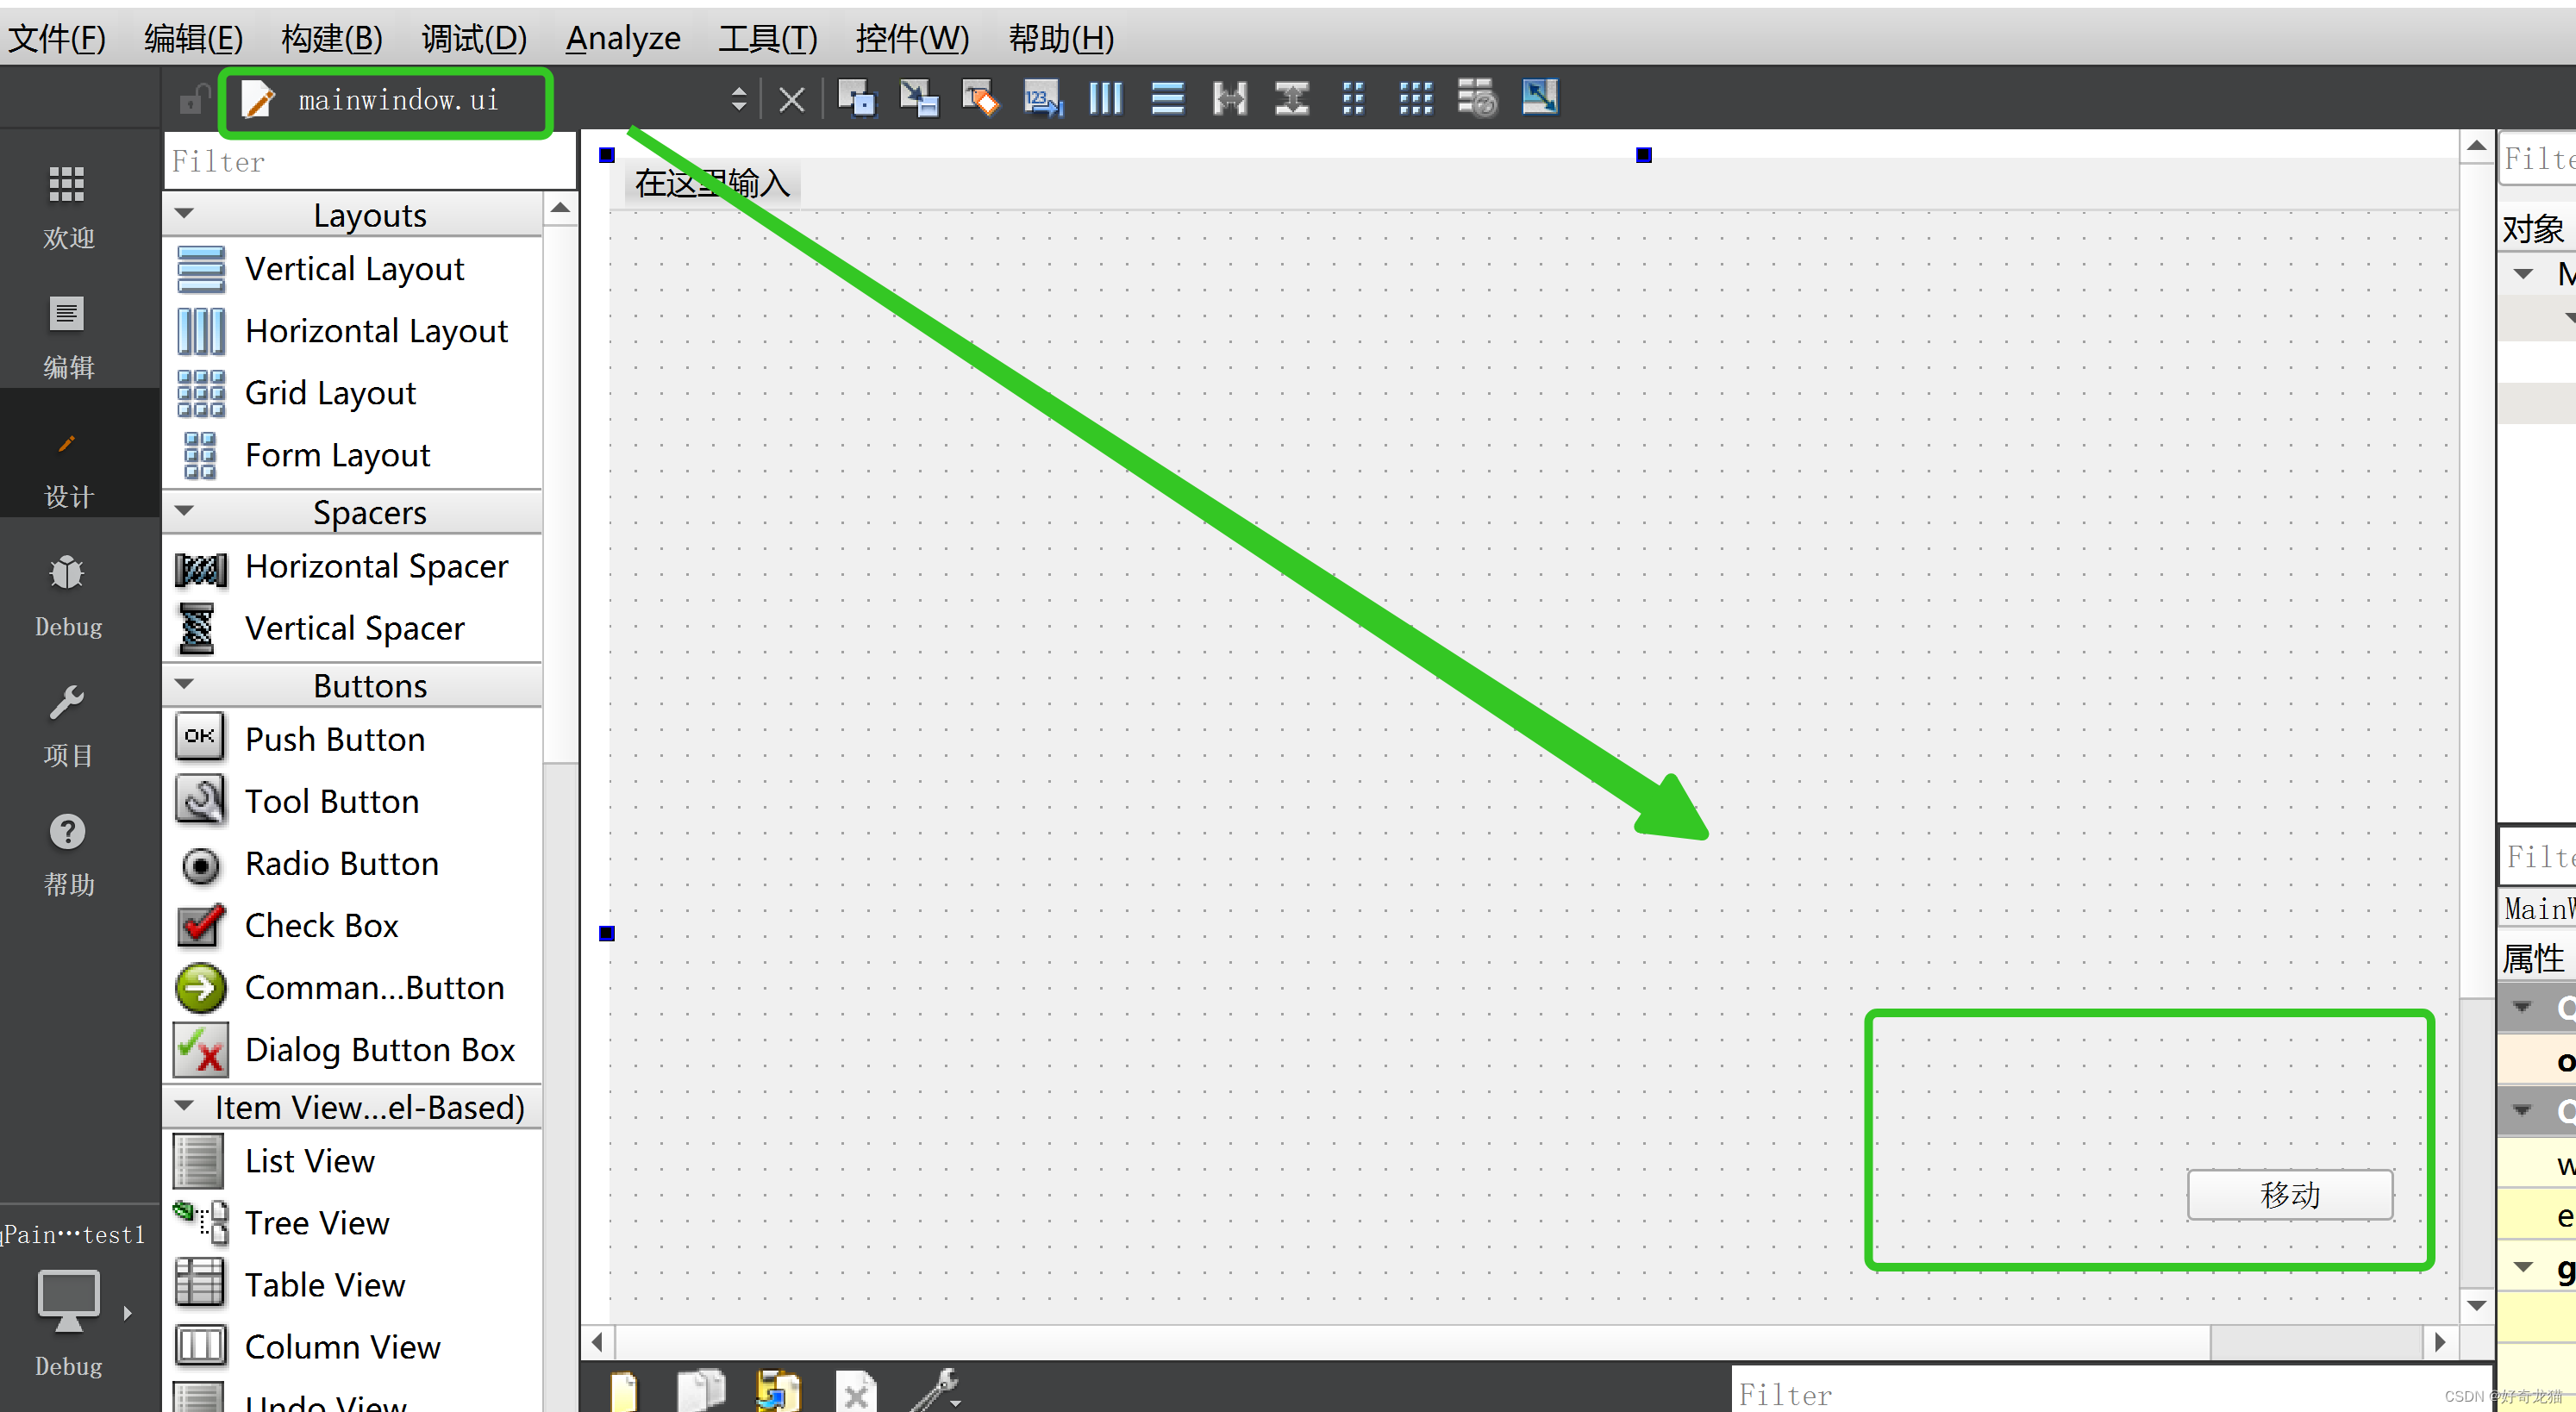Click the Adjust Size toolbar icon
Screen dimensions: 2576x1412
tap(1540, 97)
